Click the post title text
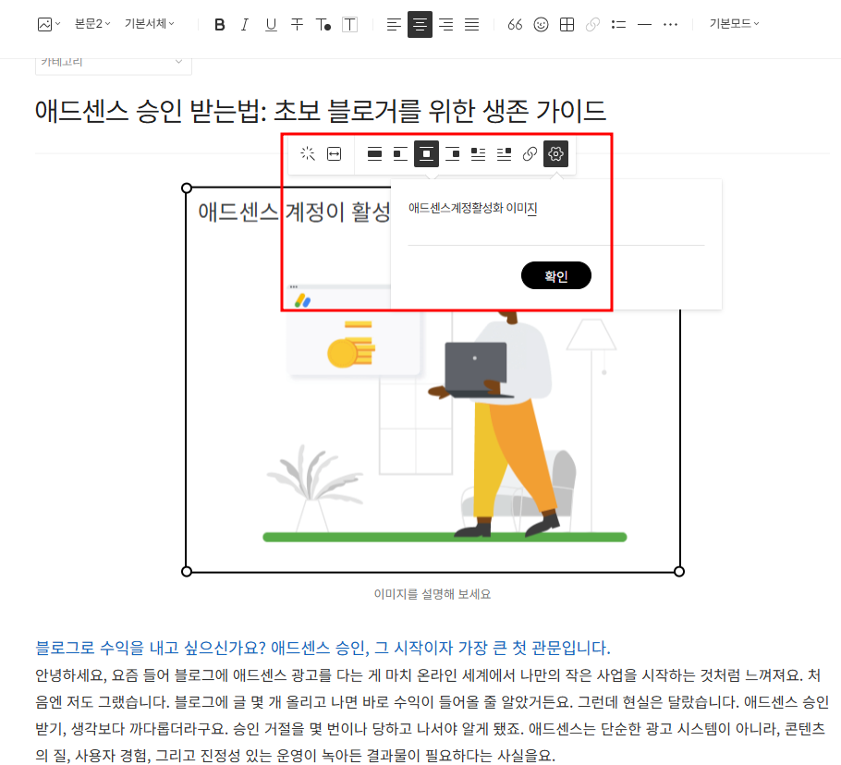841x765 pixels. pos(320,111)
